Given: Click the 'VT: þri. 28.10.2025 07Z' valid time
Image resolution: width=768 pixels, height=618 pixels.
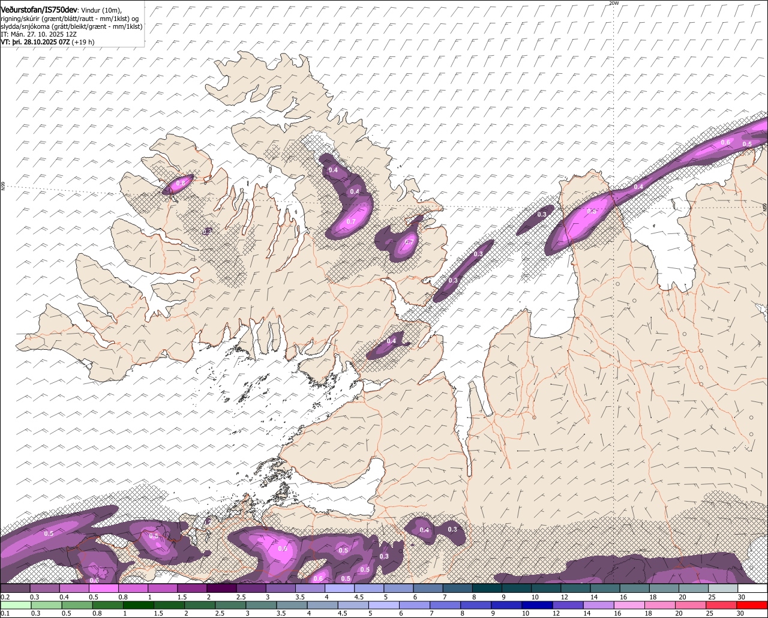Looking at the screenshot, I should pos(35,43).
